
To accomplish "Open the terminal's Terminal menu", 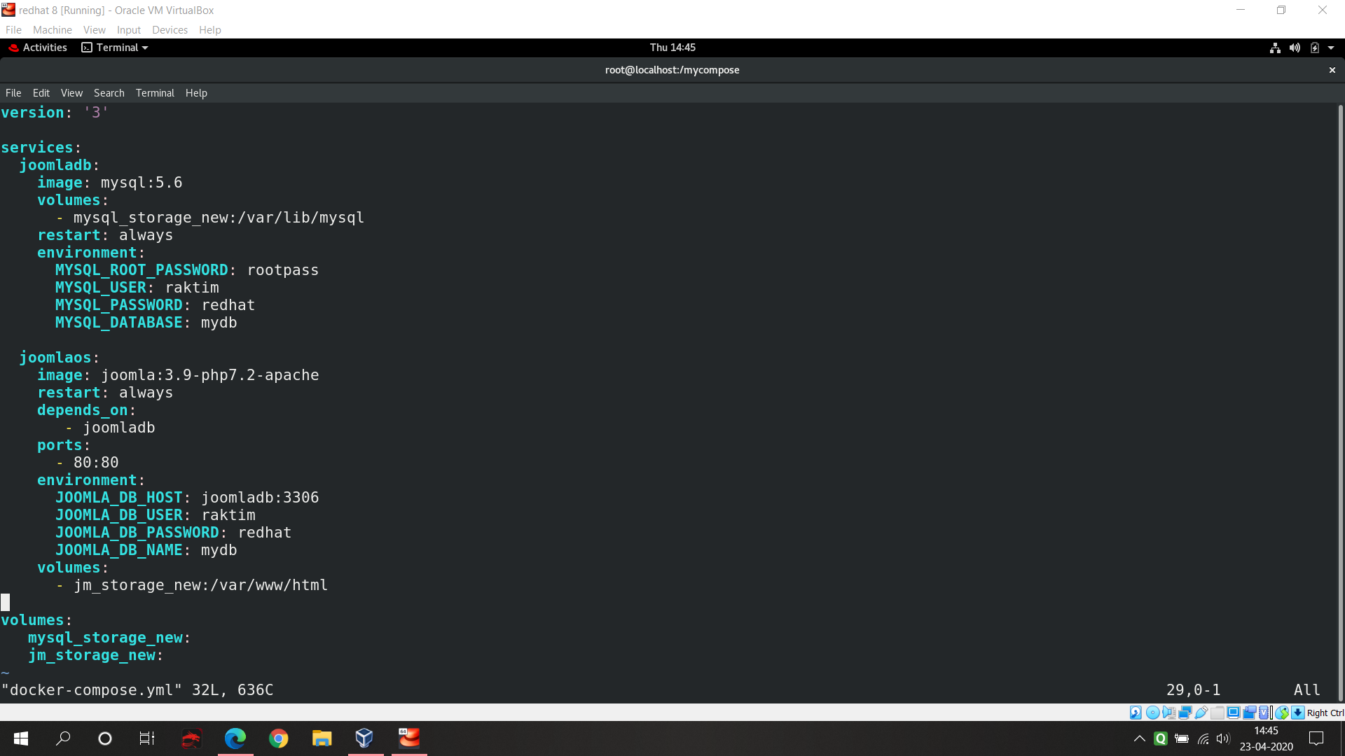I will (x=155, y=93).
